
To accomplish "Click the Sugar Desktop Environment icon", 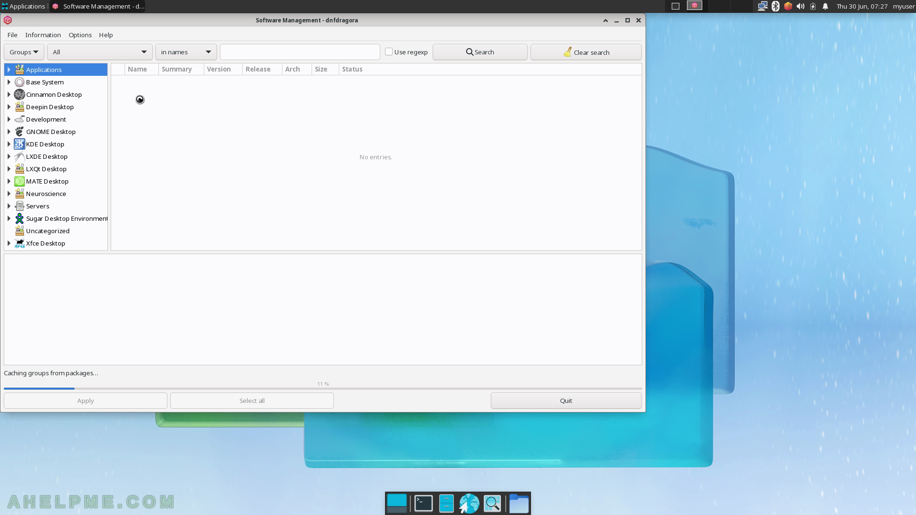I will (x=20, y=218).
